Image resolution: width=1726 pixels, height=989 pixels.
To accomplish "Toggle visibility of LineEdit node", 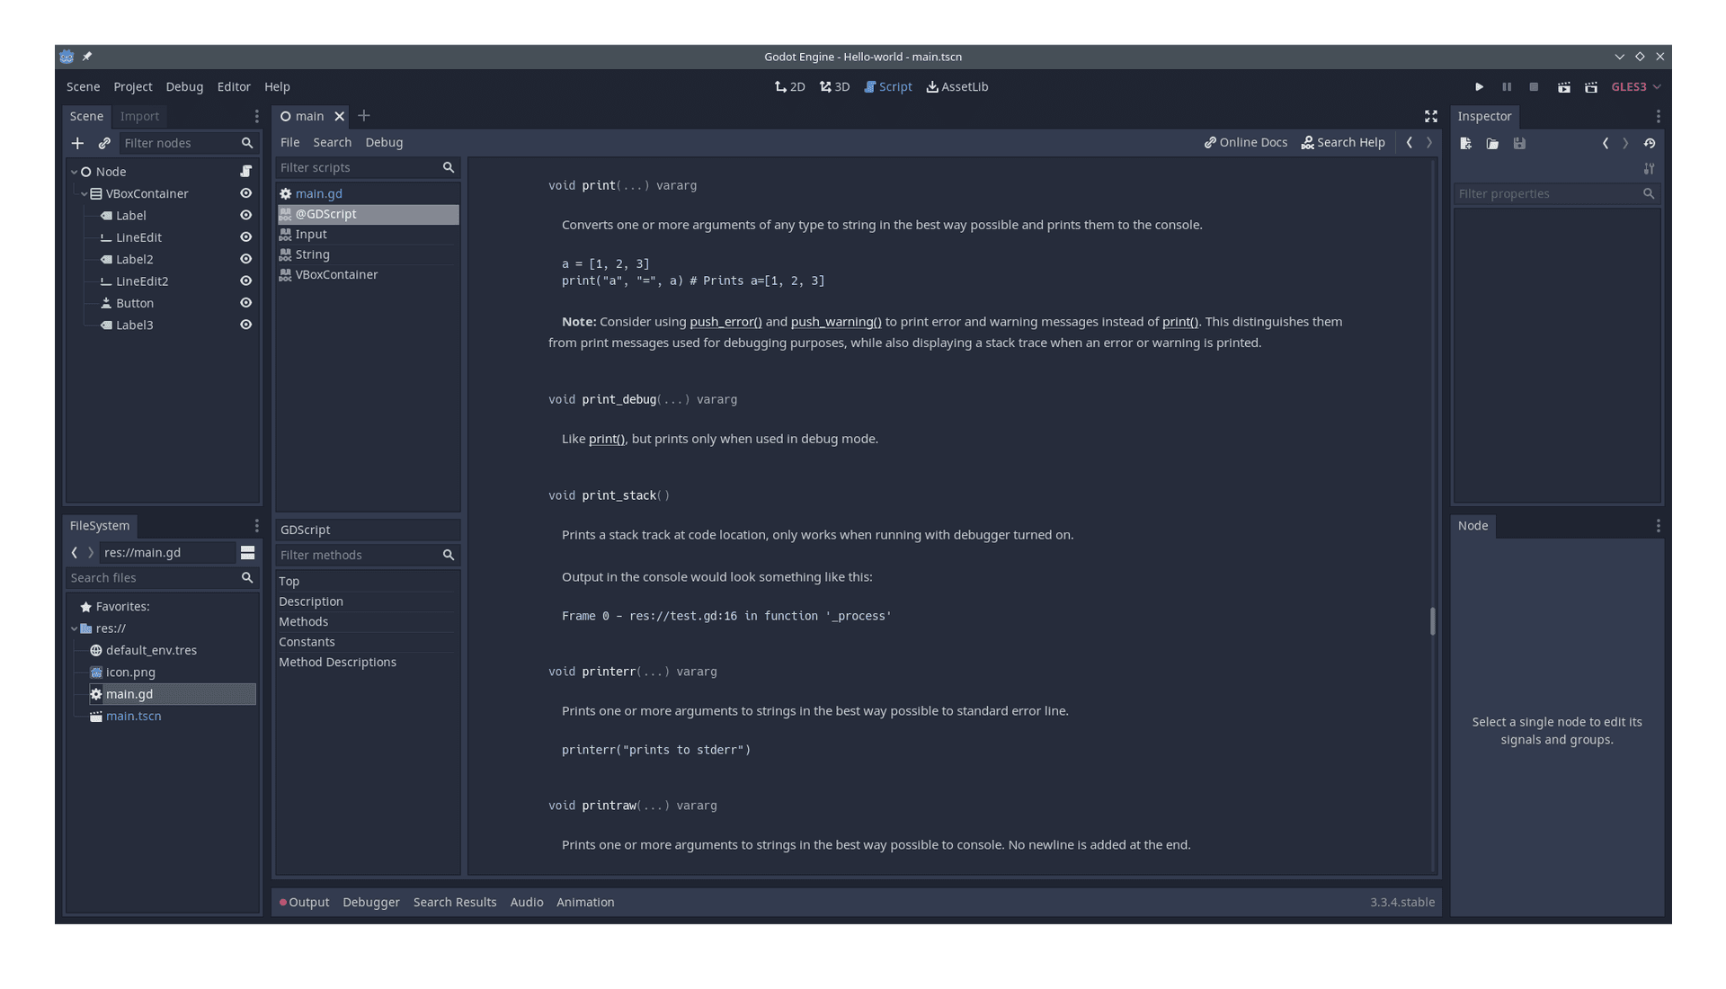I will click(245, 236).
